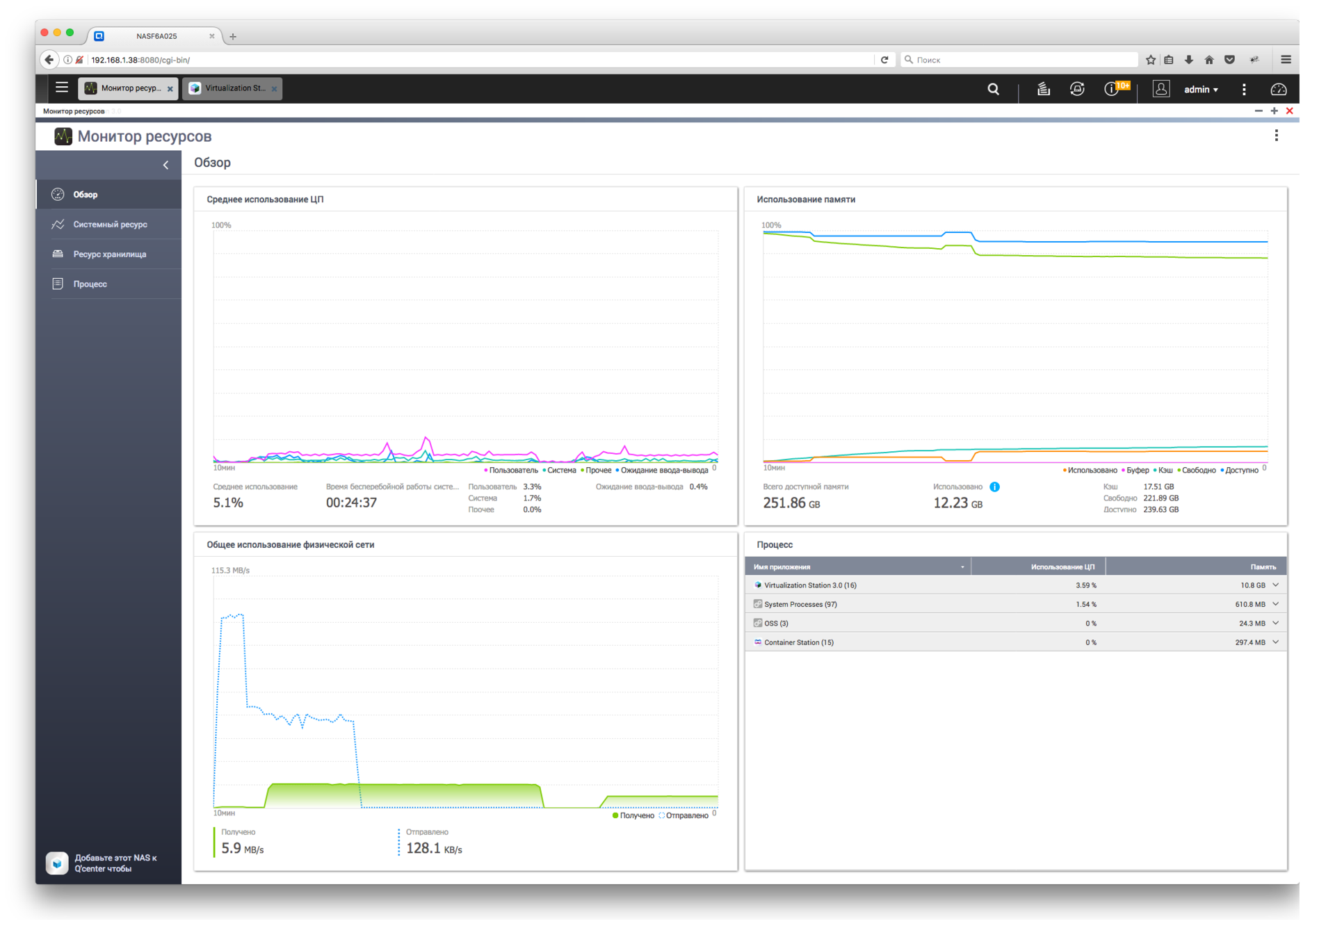Open event notifications icon with 10+ badge
This screenshot has width=1335, height=935.
[1112, 89]
